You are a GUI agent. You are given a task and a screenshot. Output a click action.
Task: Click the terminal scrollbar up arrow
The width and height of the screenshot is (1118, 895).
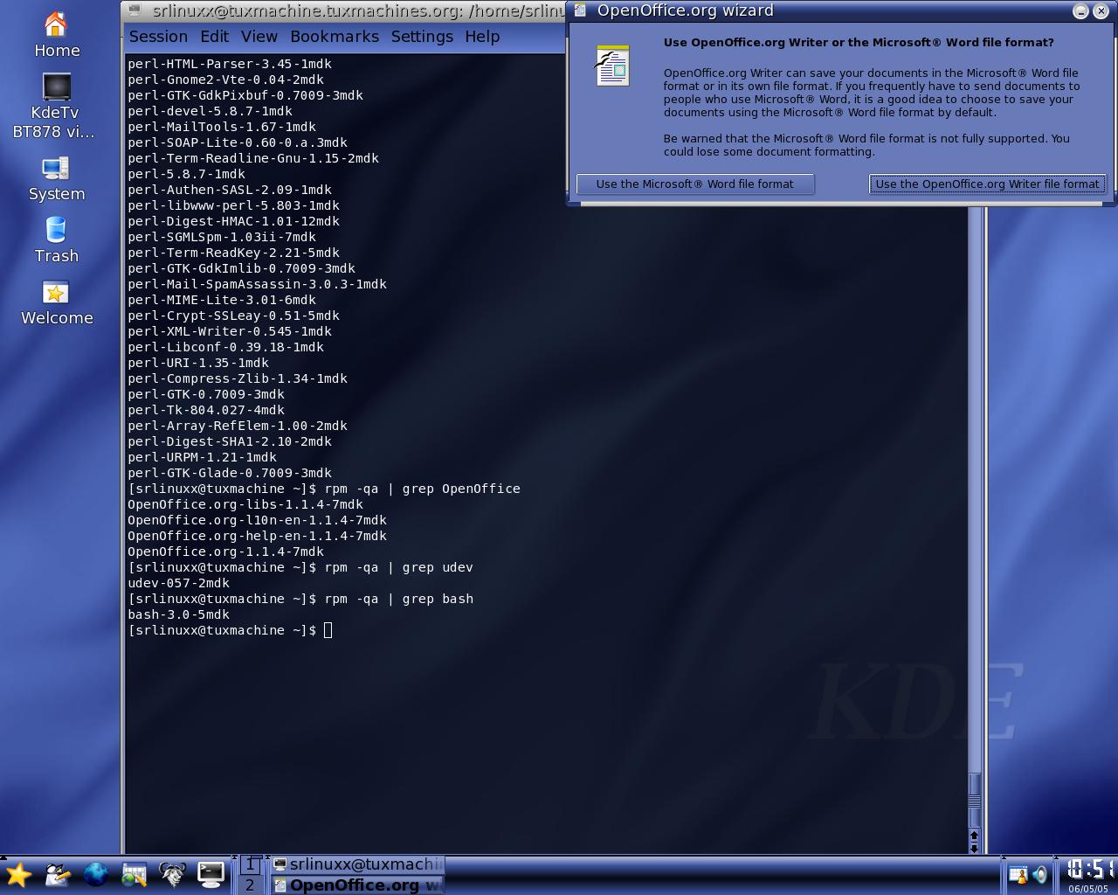click(x=975, y=836)
